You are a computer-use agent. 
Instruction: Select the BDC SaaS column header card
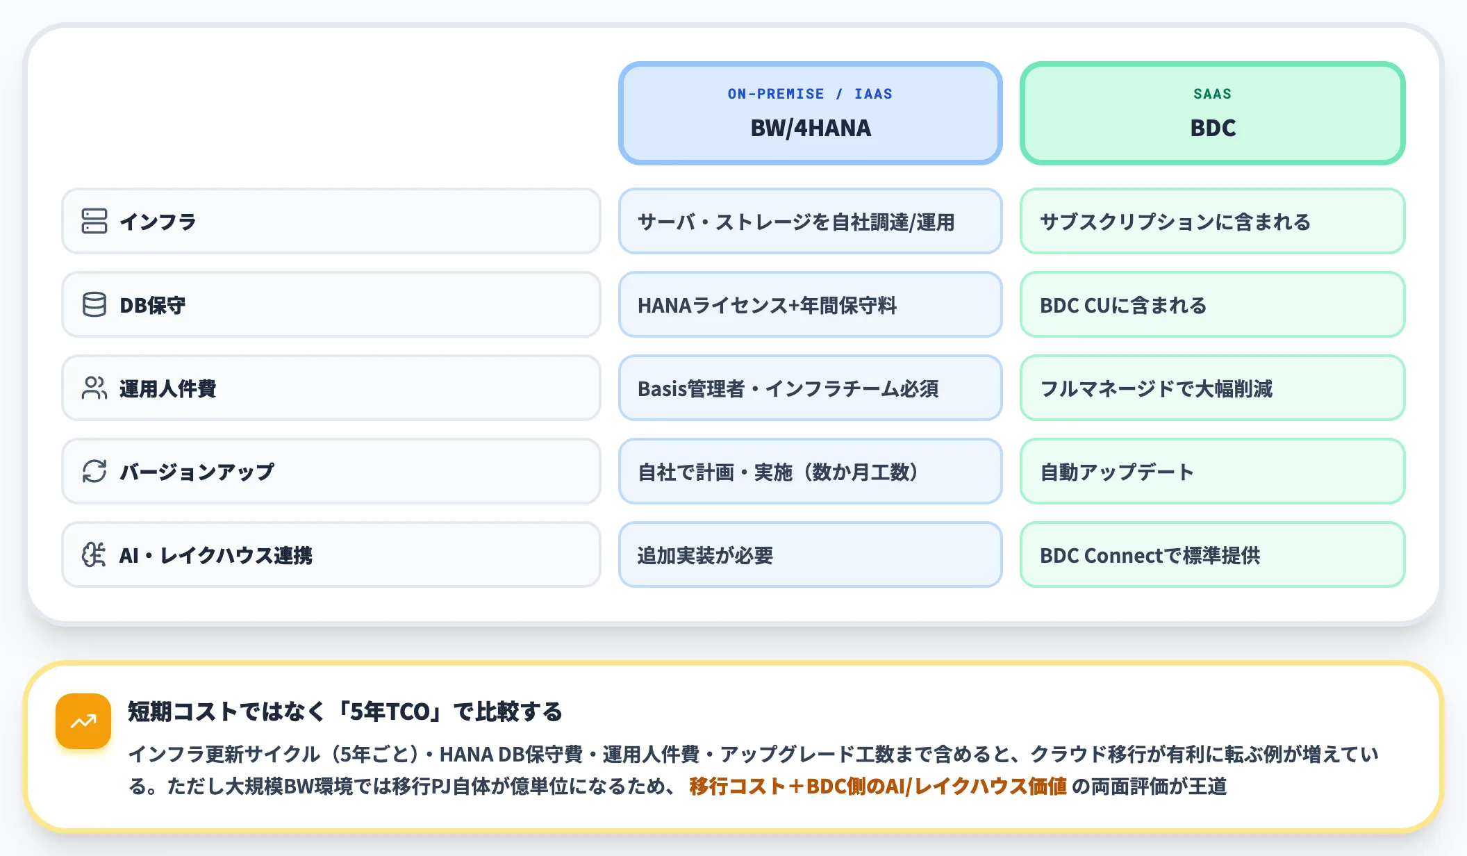(1212, 113)
